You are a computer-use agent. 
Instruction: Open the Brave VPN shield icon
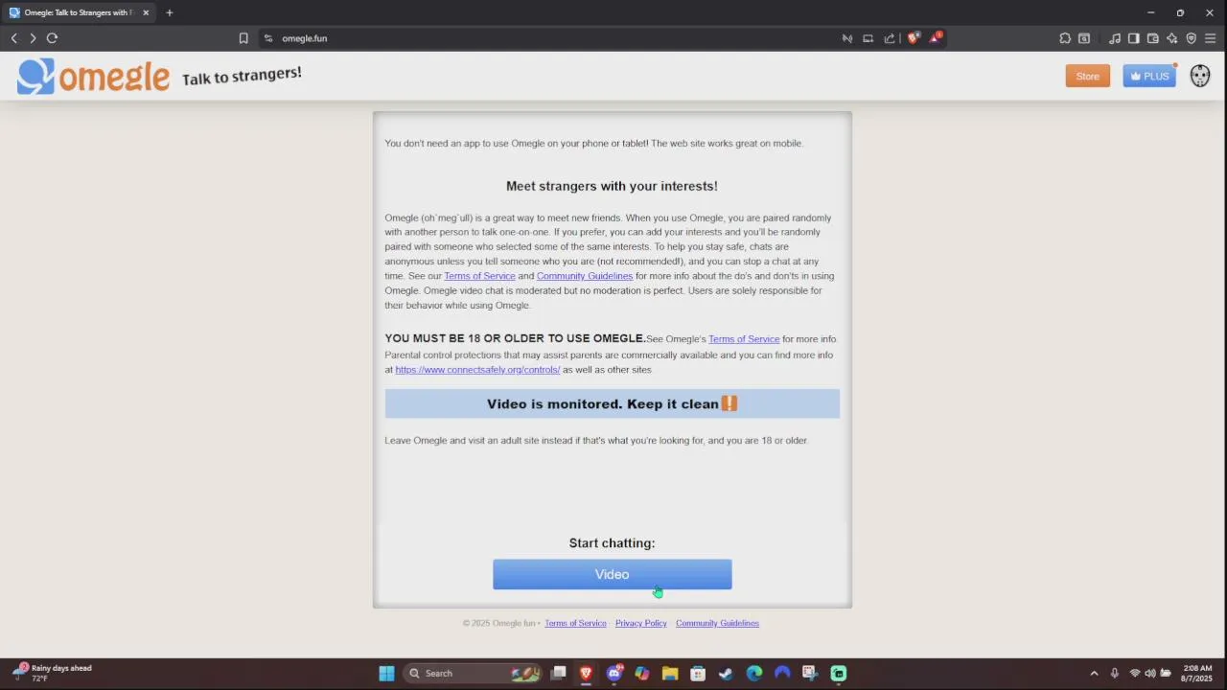(x=1192, y=38)
